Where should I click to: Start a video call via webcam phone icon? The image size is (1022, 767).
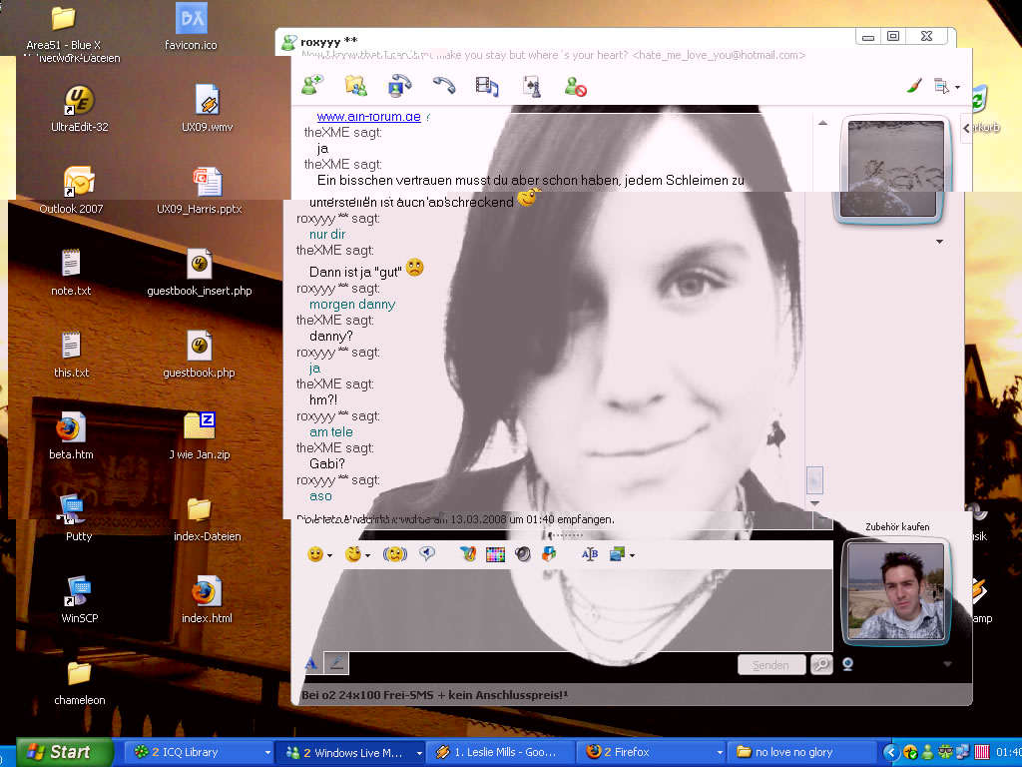point(399,86)
